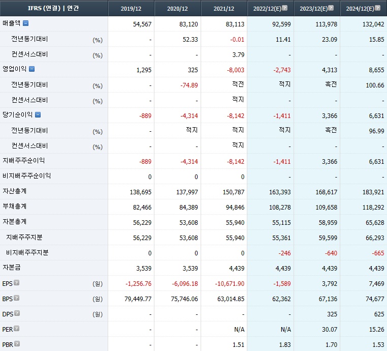
Task: Open help icon beside 2023/12(E) header
Action: (x=331, y=8)
